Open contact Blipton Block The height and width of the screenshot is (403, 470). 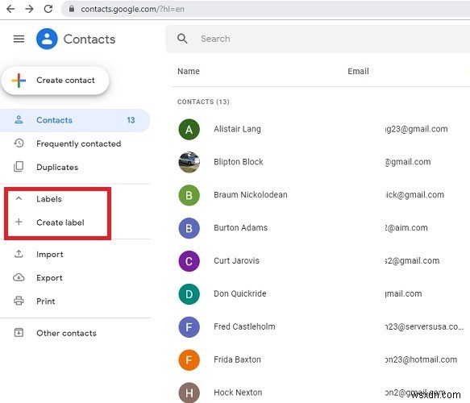239,162
